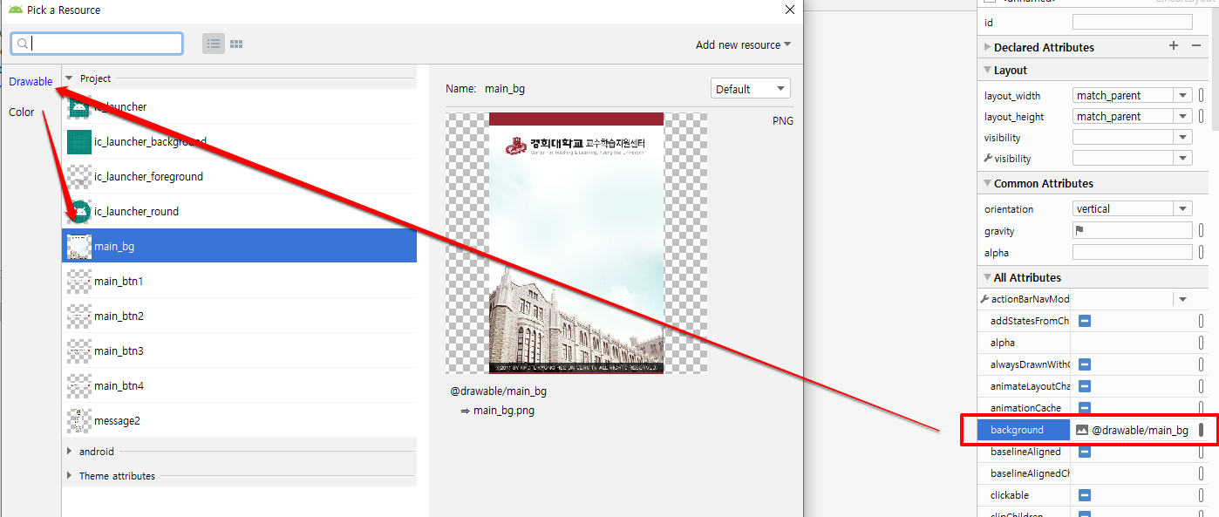
Task: Open the actionBarNavMode dropdown arrow
Action: (x=1182, y=299)
